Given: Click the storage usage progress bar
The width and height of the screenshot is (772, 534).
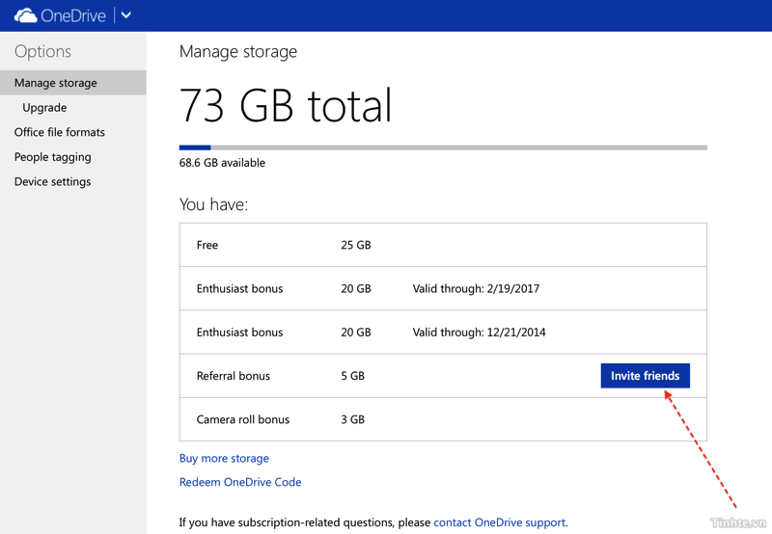Looking at the screenshot, I should (443, 147).
